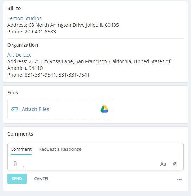Image resolution: width=191 pixels, height=196 pixels.
Task: Click the Comments section heading
Action: (x=20, y=134)
